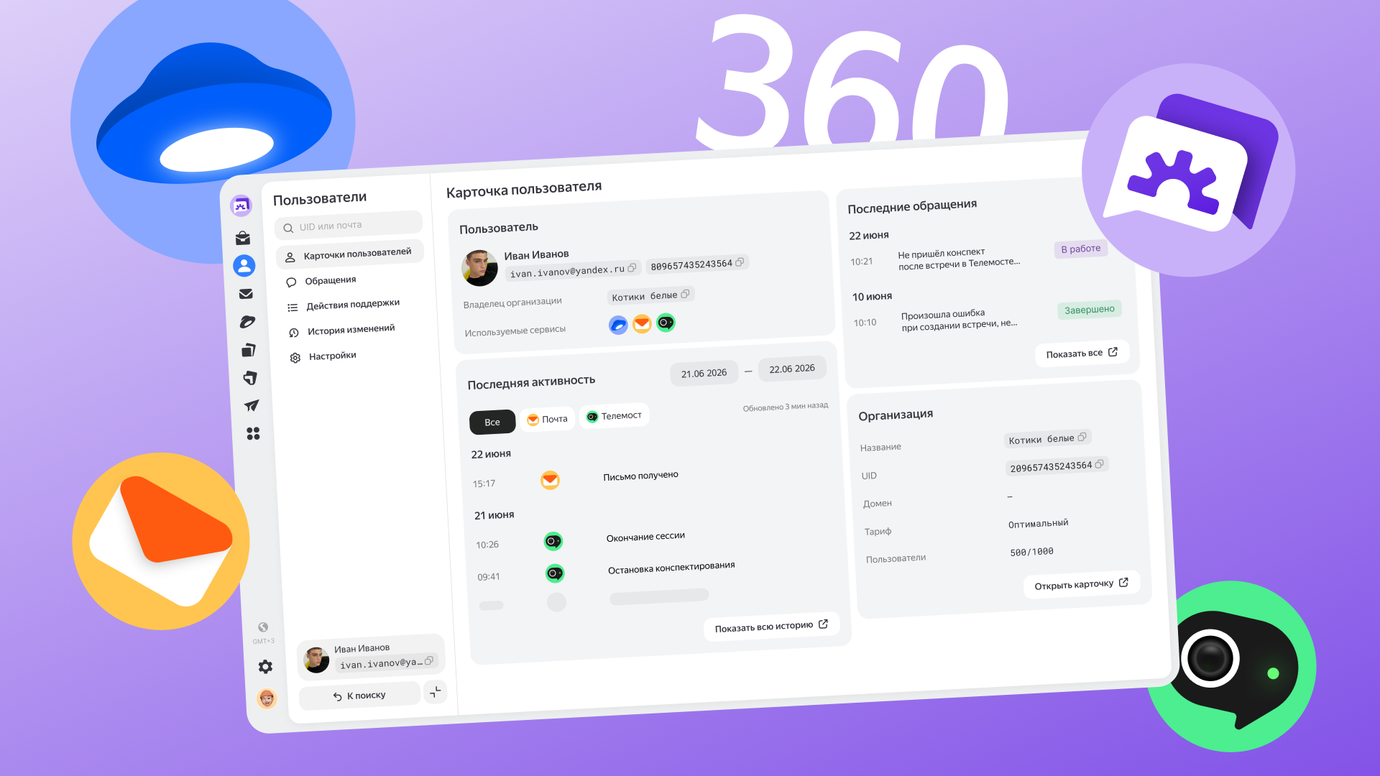Click the Disk icon in Используемые сервисы
The width and height of the screenshot is (1380, 776).
pos(618,325)
